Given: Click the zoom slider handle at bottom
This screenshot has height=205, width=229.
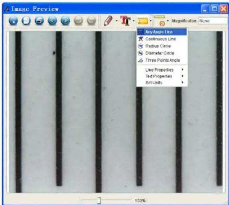Looking at the screenshot, I should tap(99, 200).
